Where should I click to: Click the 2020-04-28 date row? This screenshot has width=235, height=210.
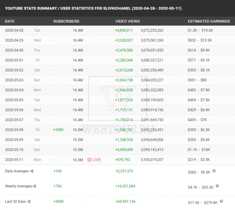[x=117, y=30]
